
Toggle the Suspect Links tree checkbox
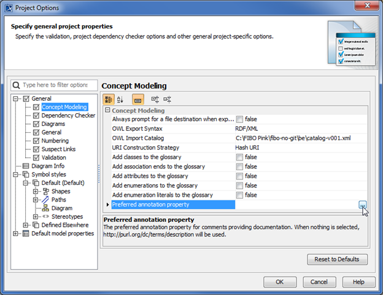36,149
